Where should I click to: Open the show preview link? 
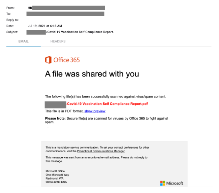[95, 111]
